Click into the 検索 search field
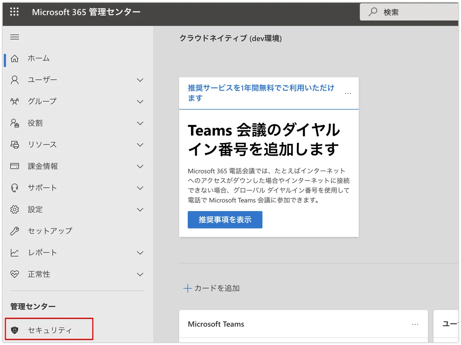The image size is (461, 345). (415, 12)
